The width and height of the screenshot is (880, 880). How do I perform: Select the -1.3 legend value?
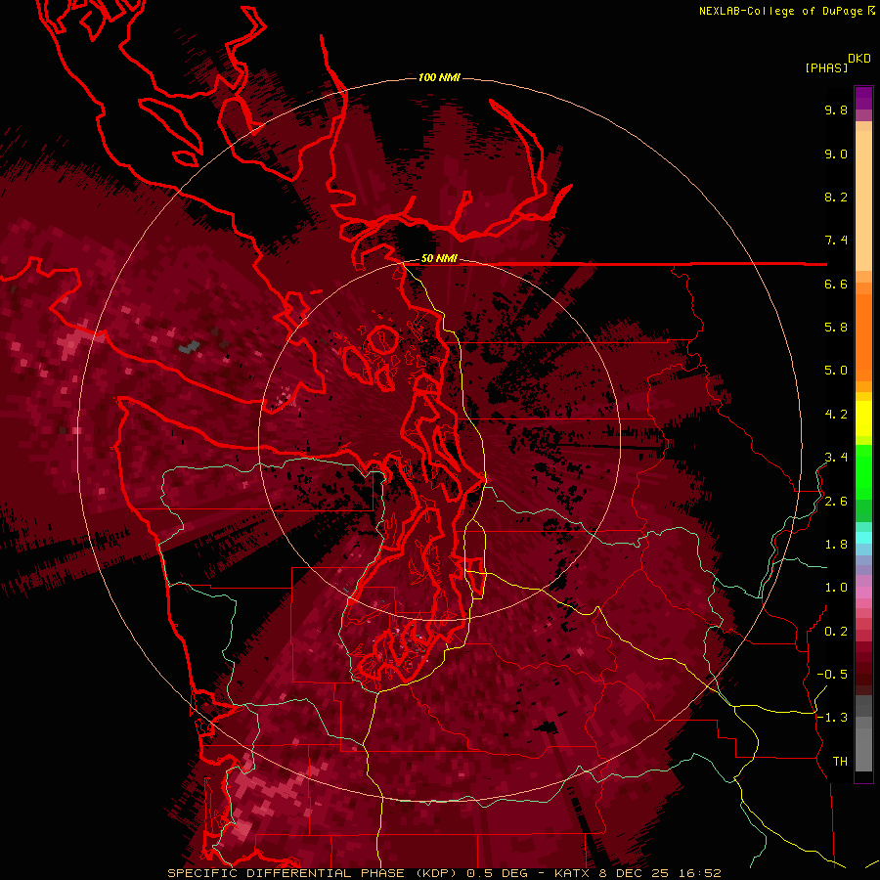click(832, 718)
